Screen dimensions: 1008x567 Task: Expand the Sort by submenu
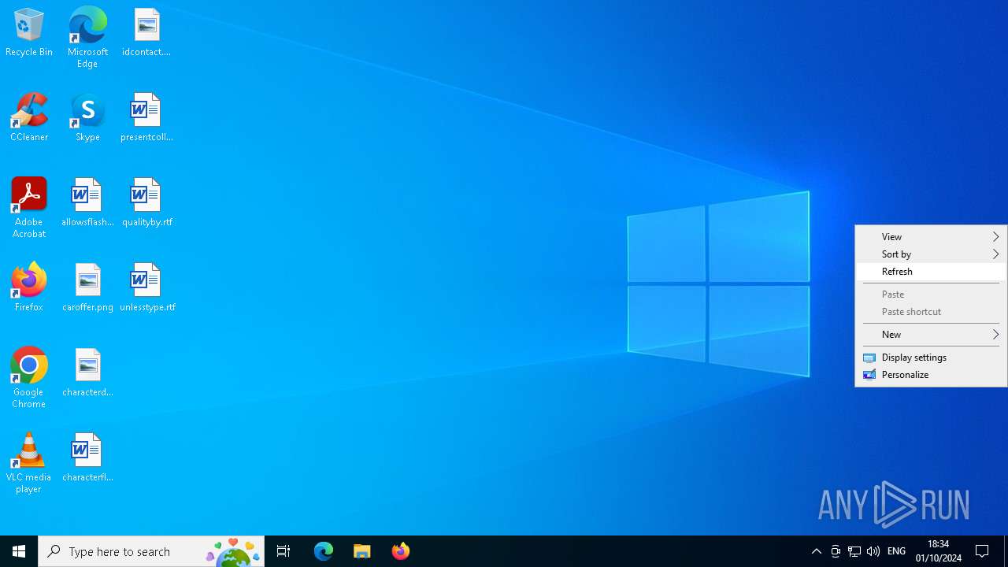click(931, 254)
